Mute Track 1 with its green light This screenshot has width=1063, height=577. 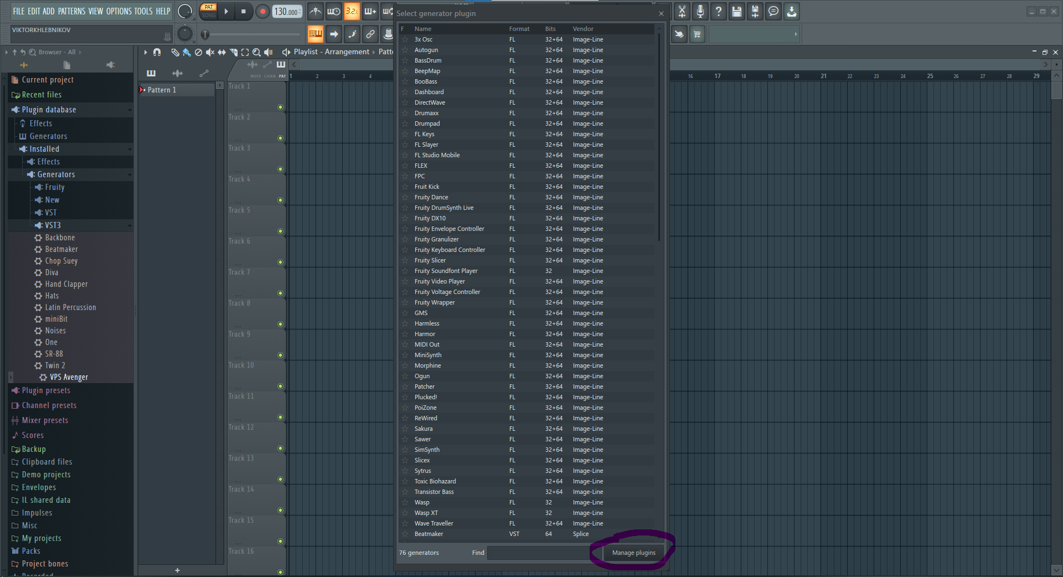(x=280, y=107)
